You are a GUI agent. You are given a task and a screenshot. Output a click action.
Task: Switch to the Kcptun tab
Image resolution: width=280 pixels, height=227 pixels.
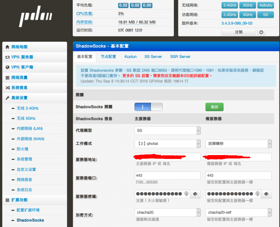point(131,57)
